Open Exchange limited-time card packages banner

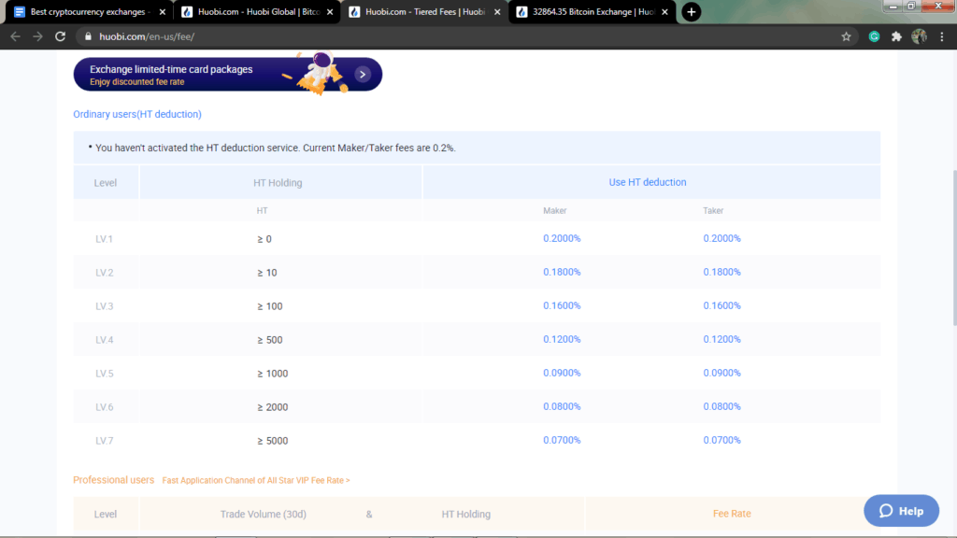228,75
